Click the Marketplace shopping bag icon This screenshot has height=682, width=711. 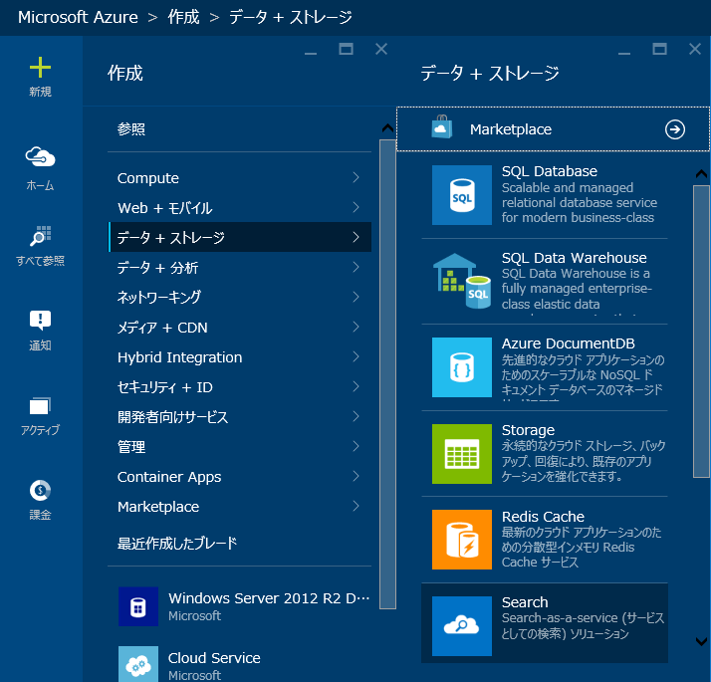442,127
